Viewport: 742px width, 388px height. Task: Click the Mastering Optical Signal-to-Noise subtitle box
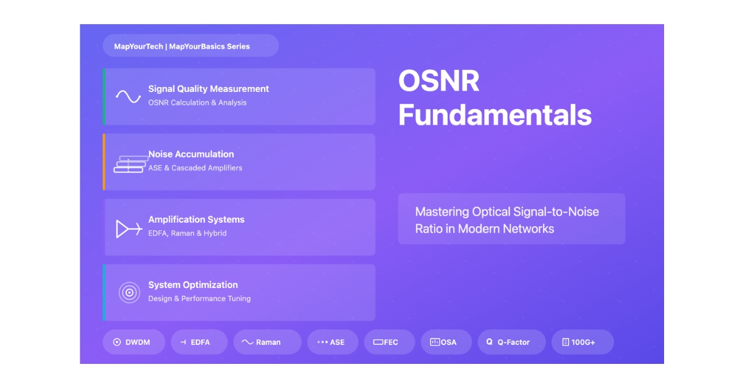tap(511, 220)
